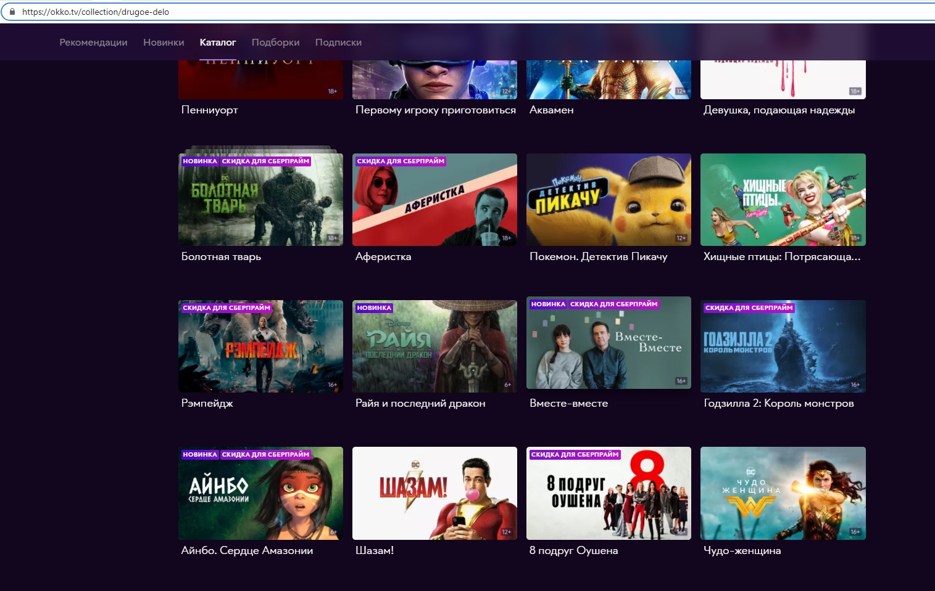The height and width of the screenshot is (591, 935).
Task: Open the Аферистка poster thumbnail
Action: point(434,200)
